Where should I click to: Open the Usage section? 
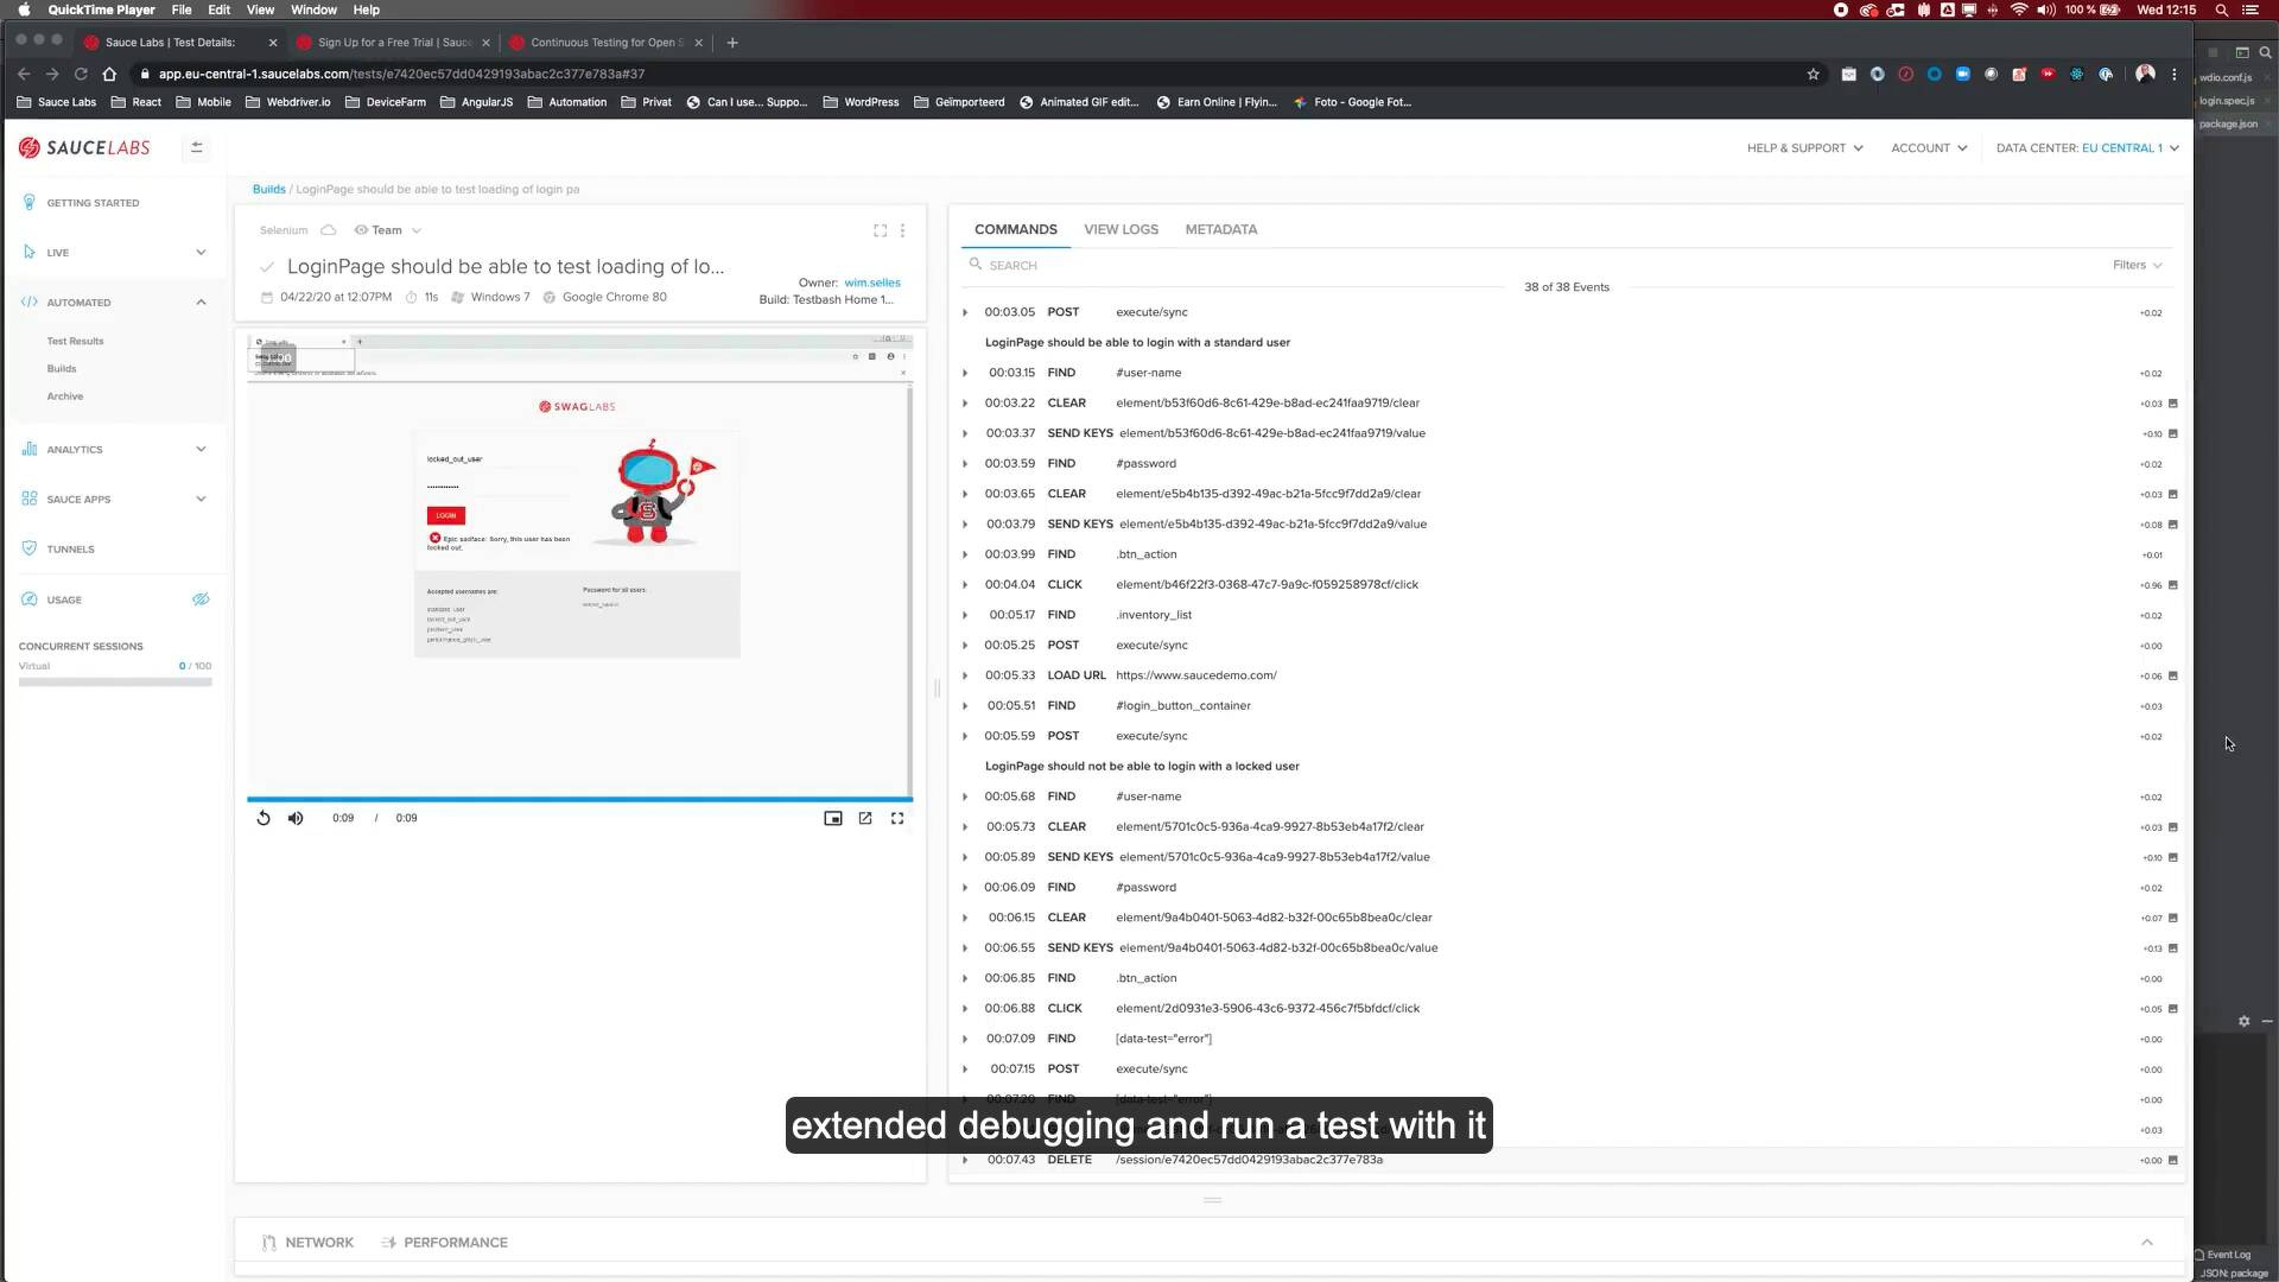[64, 599]
